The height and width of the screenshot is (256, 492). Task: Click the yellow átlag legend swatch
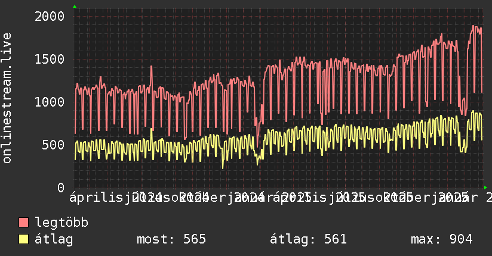pos(23,239)
